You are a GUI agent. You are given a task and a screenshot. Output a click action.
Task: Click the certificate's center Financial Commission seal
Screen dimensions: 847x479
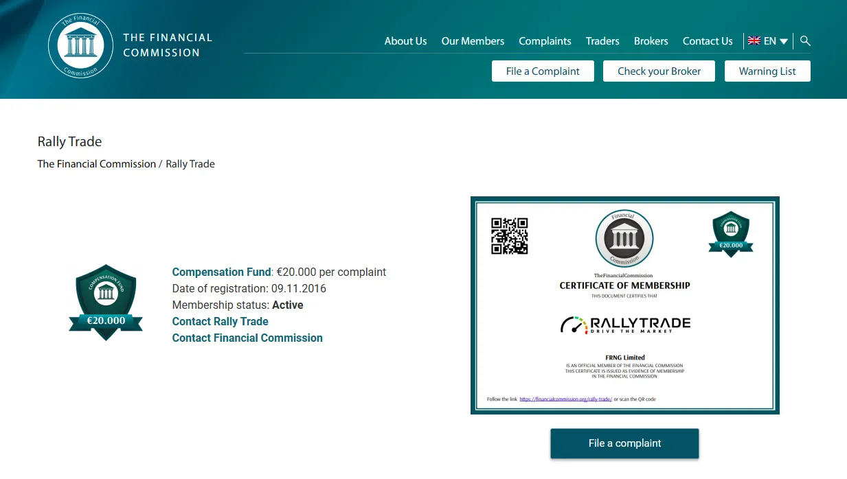624,239
